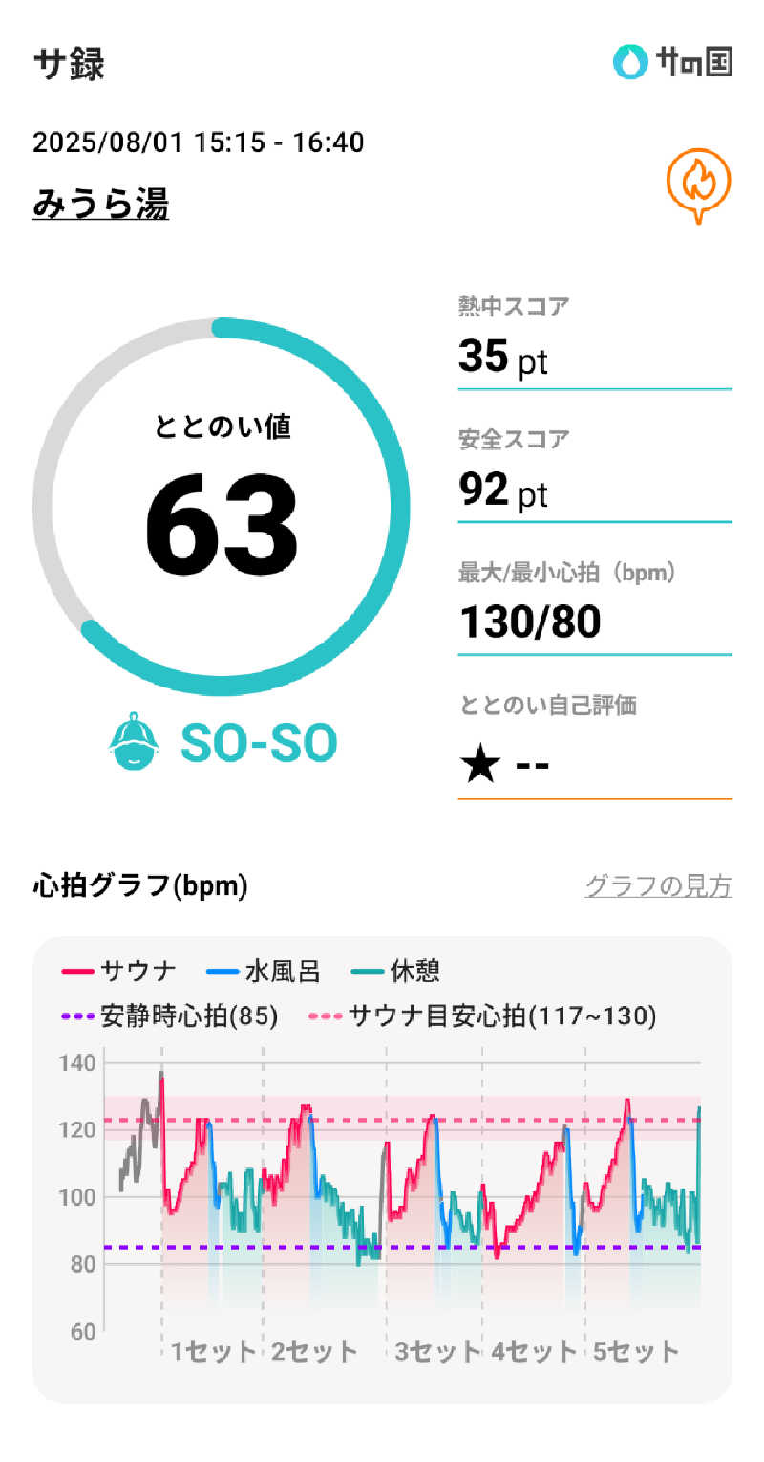The width and height of the screenshot is (764, 1462).
Task: Select the 1セット marker on the graph
Action: pos(214,1351)
